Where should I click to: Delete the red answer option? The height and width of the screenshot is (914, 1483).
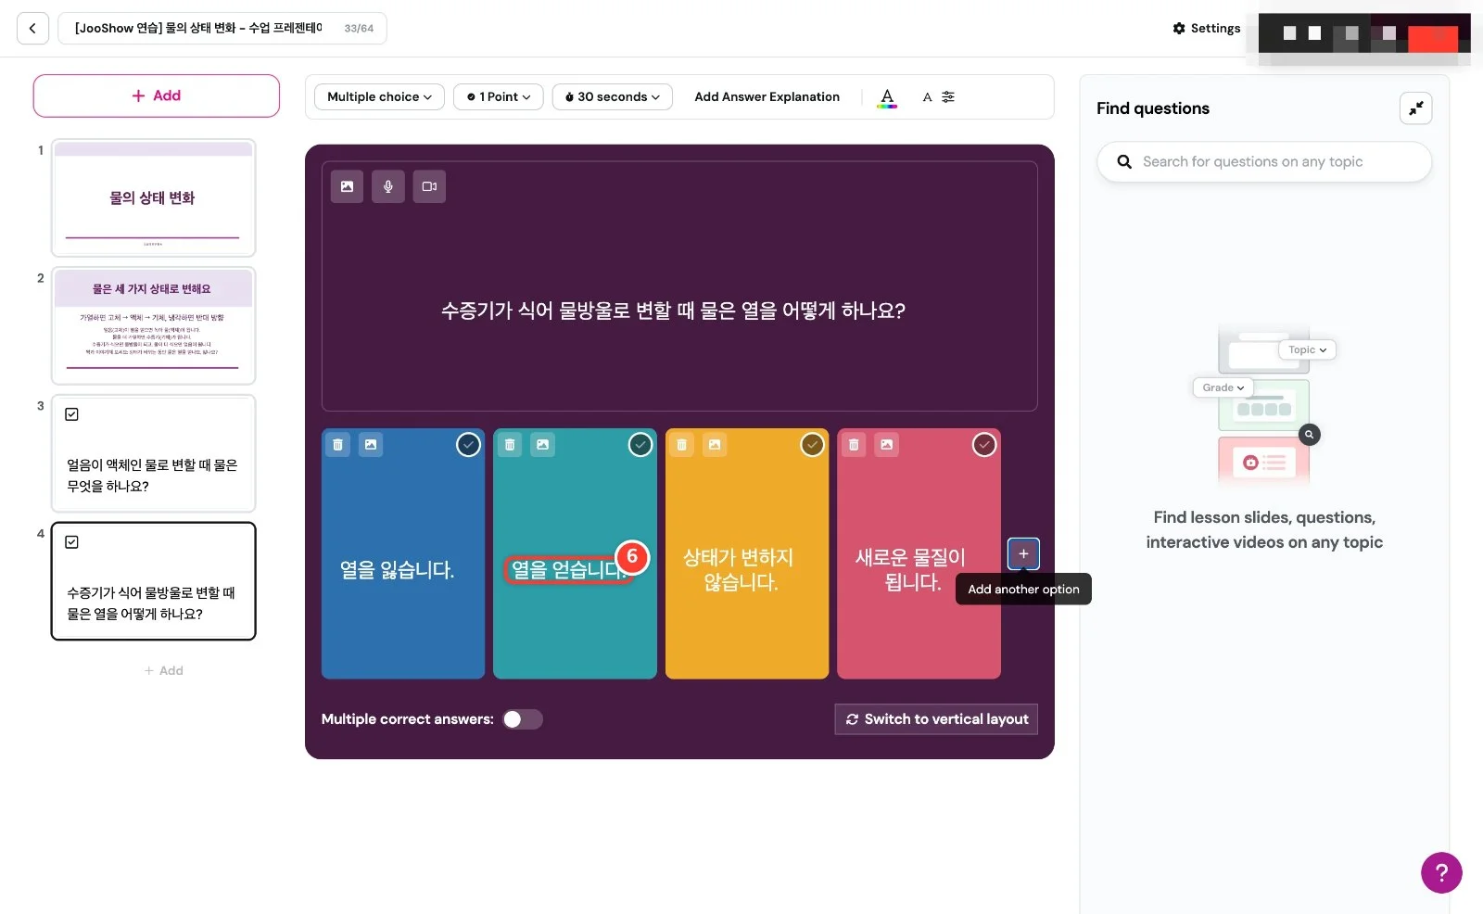[x=854, y=445]
